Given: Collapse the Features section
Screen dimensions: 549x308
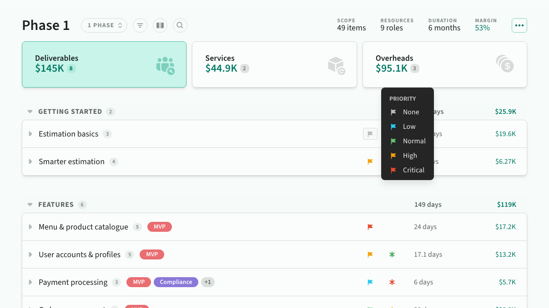Looking at the screenshot, I should 30,205.
